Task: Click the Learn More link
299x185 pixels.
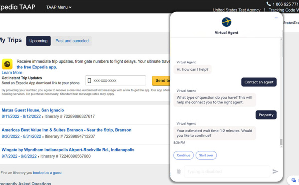Action: coord(12,73)
